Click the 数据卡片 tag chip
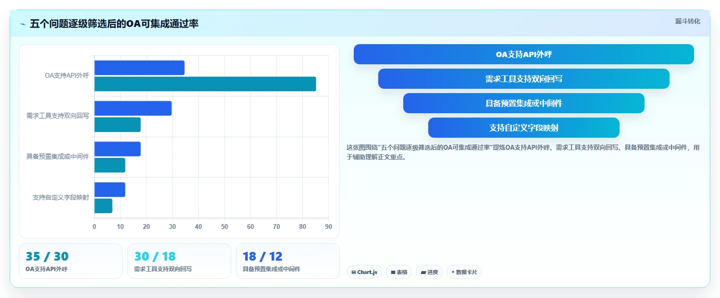This screenshot has height=298, width=720. pyautogui.click(x=464, y=272)
